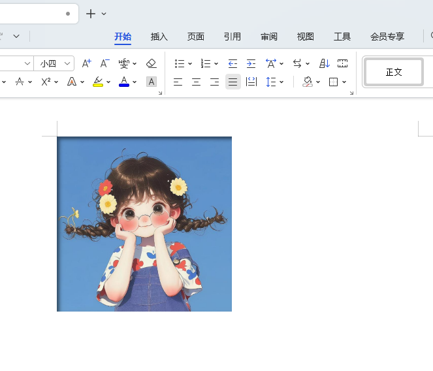Apply the yellow highlight color

(x=98, y=82)
